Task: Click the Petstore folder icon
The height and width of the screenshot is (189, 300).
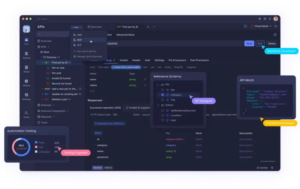Action: 45,57
